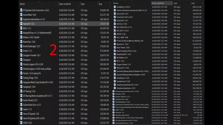Click the file icon of Gangstar2 1.0.0
Viewport: 223px width, 125px height.
[x=21, y=87]
